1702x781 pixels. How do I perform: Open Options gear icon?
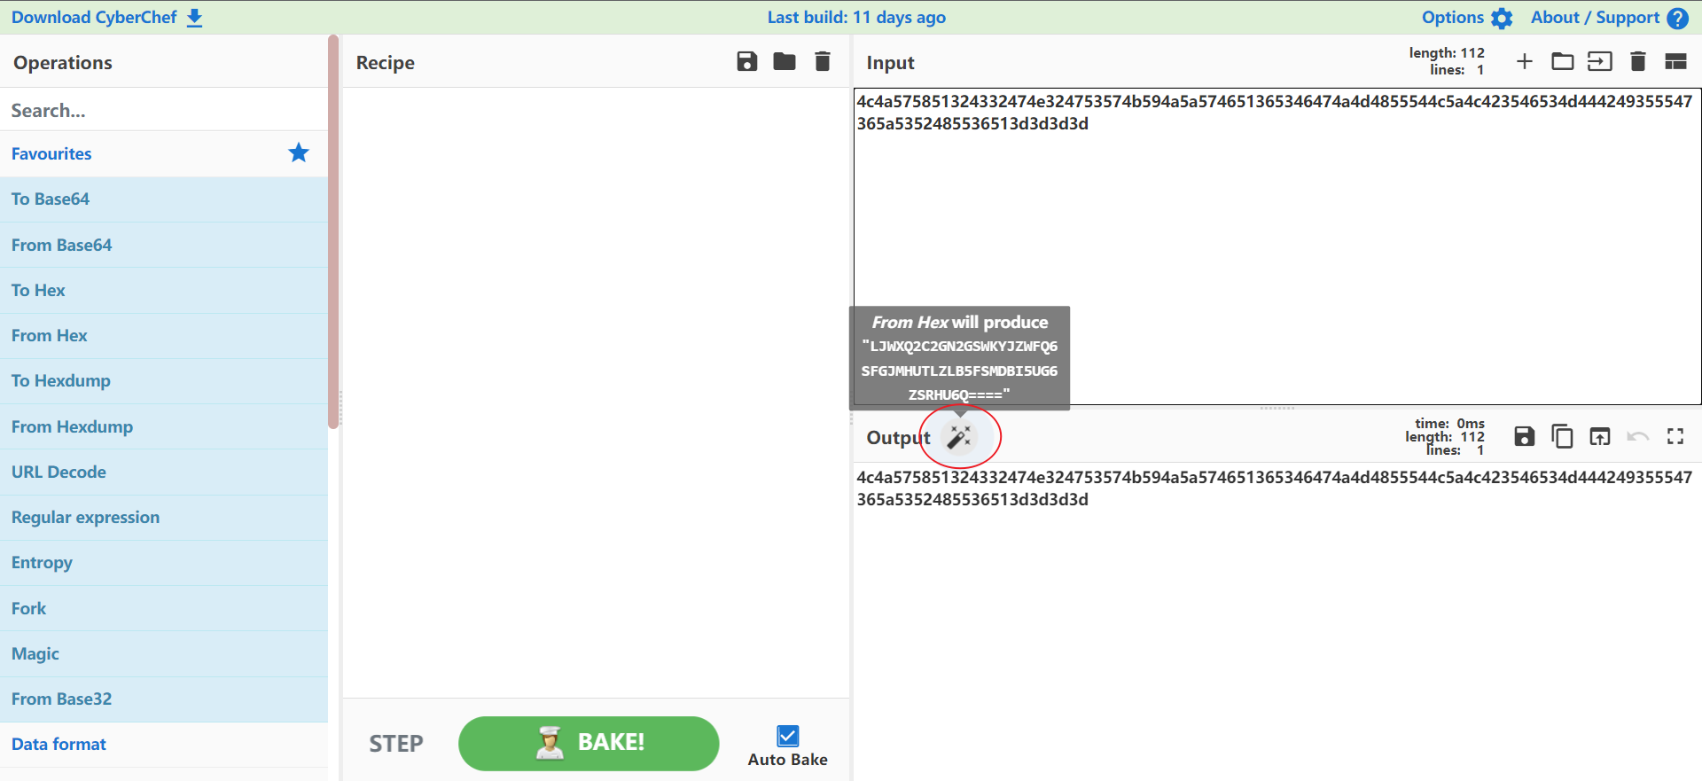pyautogui.click(x=1502, y=18)
